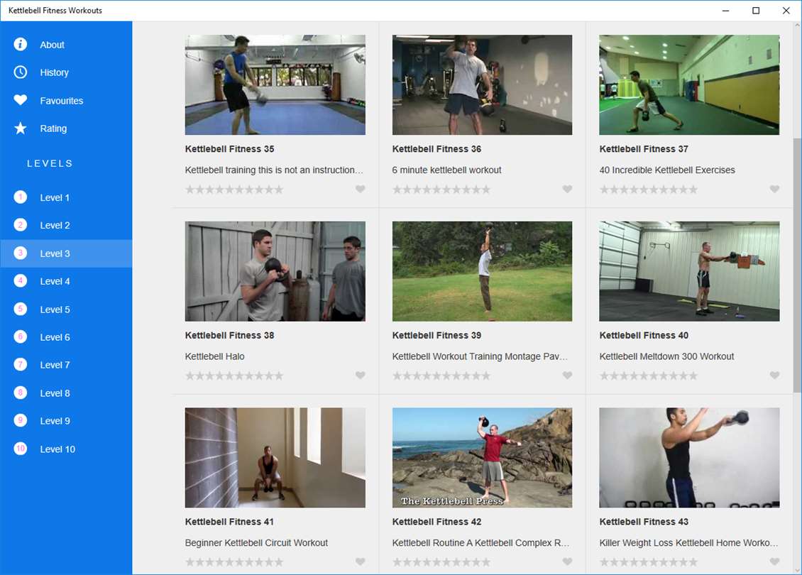Select the Level 10 numbered circle icon
The width and height of the screenshot is (802, 575).
point(21,449)
